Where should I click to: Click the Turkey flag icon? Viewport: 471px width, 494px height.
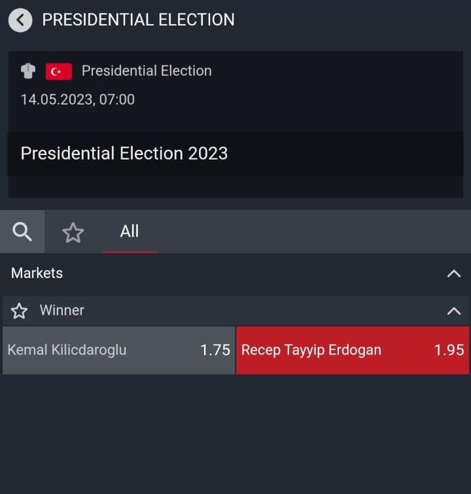tap(58, 71)
